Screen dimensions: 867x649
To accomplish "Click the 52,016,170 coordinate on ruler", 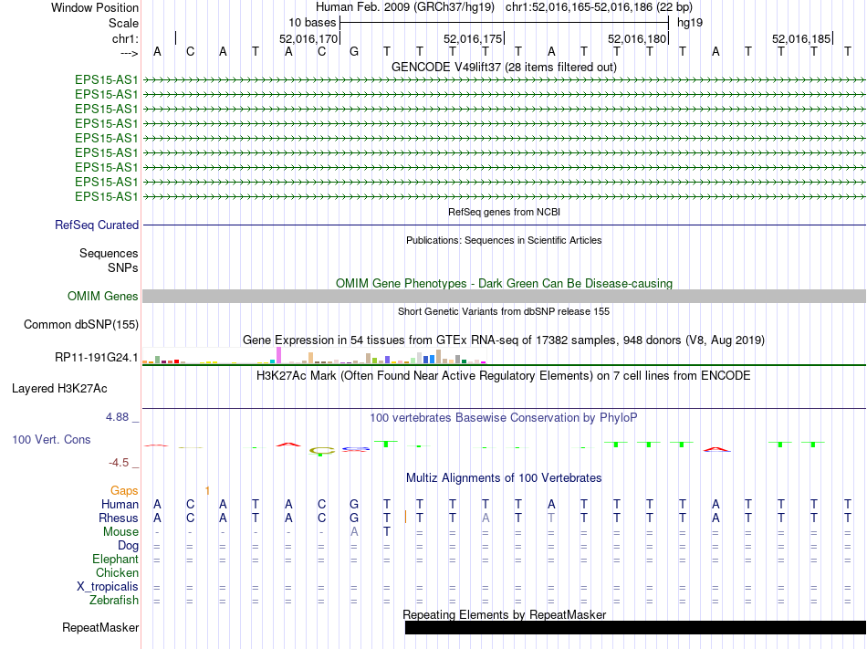I will (x=308, y=38).
